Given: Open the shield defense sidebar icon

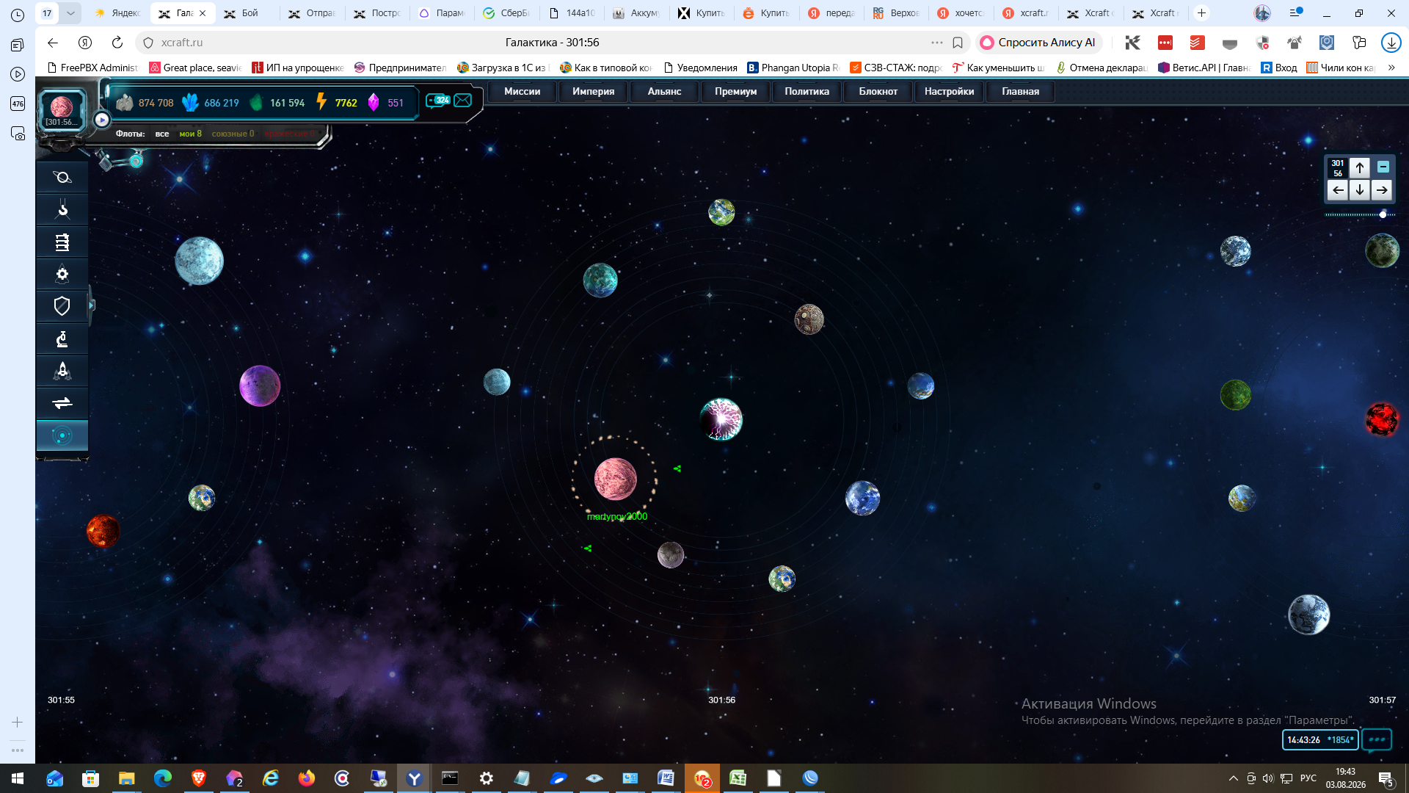Looking at the screenshot, I should 62,305.
